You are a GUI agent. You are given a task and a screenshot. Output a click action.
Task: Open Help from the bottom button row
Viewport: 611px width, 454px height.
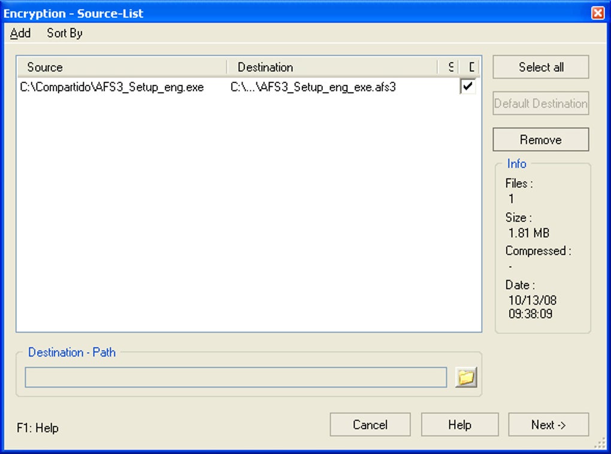[x=459, y=425]
